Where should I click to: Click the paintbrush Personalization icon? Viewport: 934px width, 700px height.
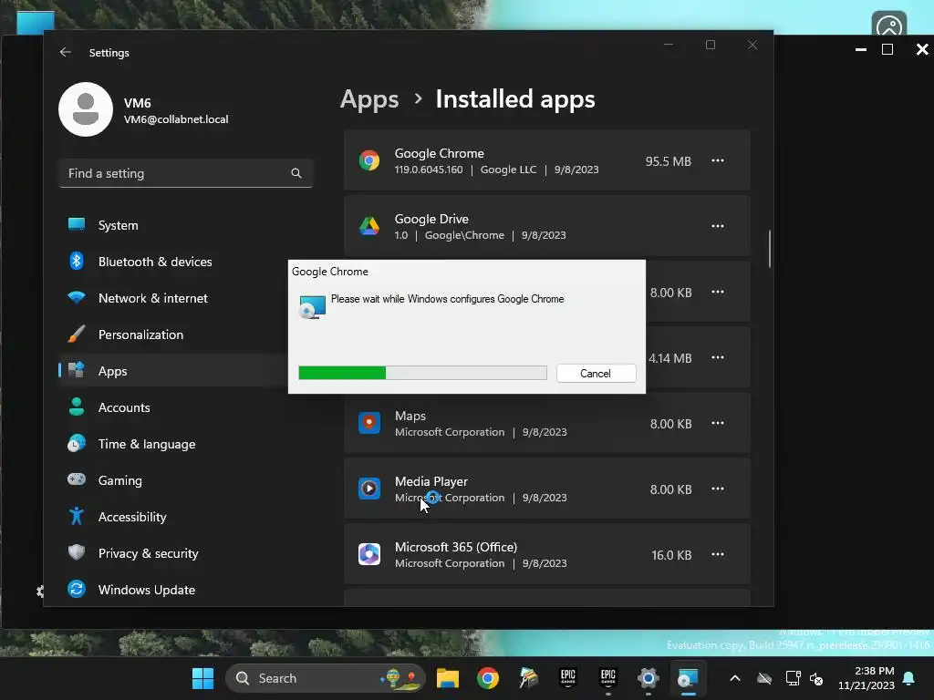77,334
